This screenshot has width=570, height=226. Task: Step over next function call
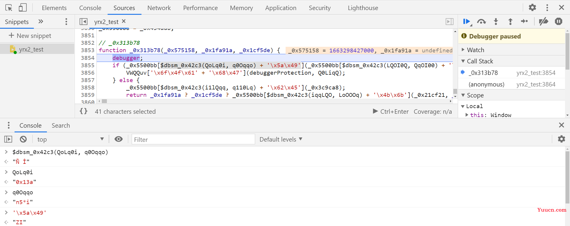(x=481, y=21)
